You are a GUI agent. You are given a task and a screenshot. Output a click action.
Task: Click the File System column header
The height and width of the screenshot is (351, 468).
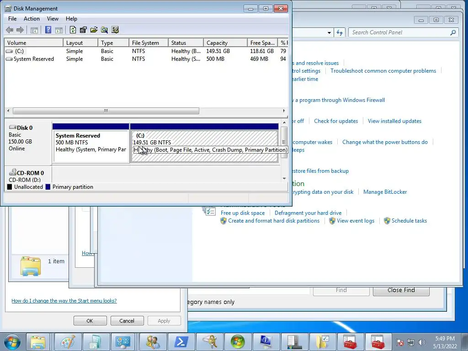(149, 43)
